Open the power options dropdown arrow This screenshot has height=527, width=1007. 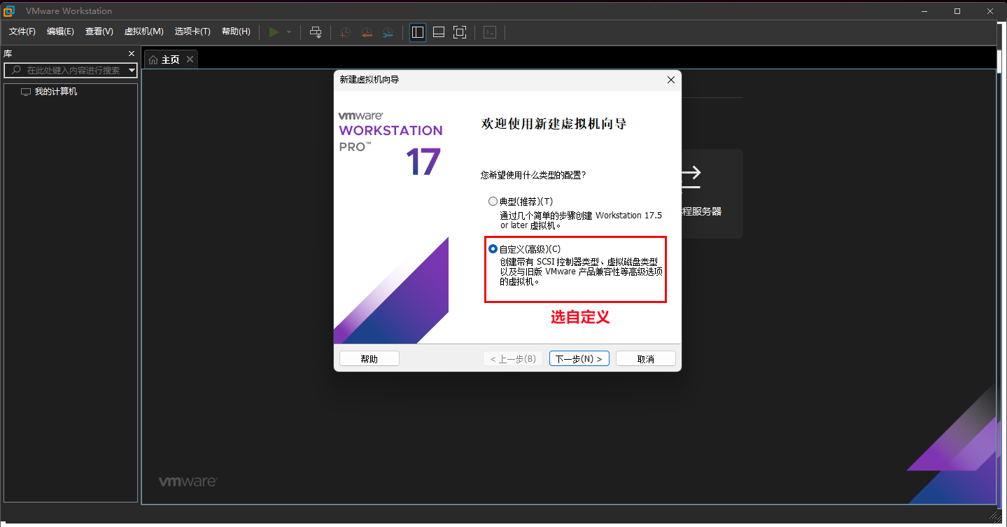pos(289,32)
